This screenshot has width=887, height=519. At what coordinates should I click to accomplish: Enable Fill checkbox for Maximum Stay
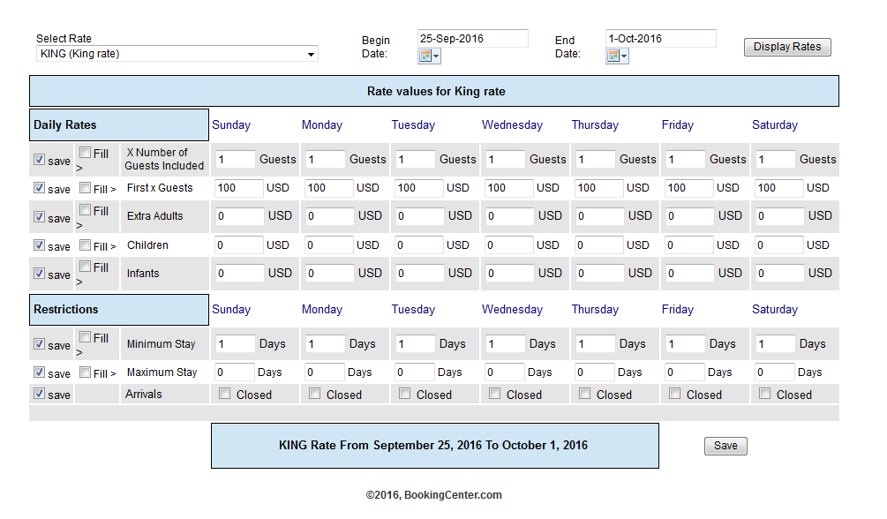point(86,372)
